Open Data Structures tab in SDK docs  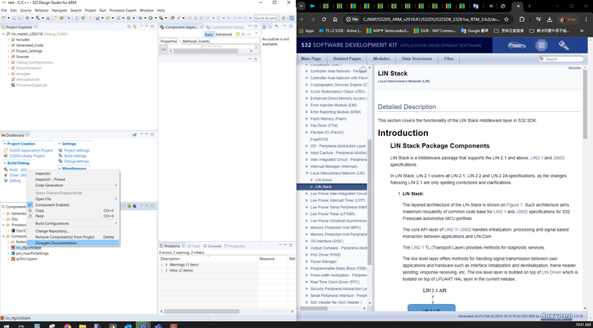[x=417, y=58]
